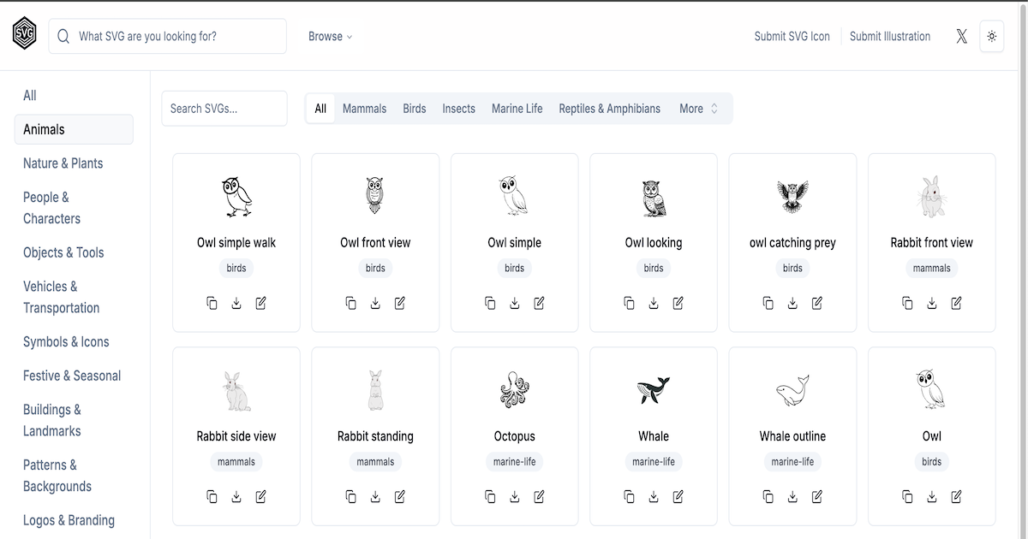Click inside the Search SVGs input field
1028x539 pixels.
click(x=224, y=109)
